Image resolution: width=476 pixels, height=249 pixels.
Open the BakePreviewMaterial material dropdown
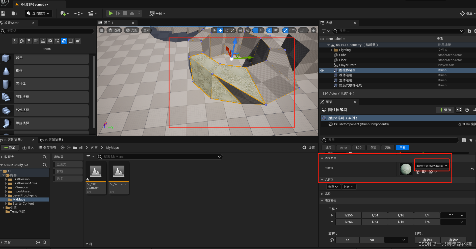(432, 166)
